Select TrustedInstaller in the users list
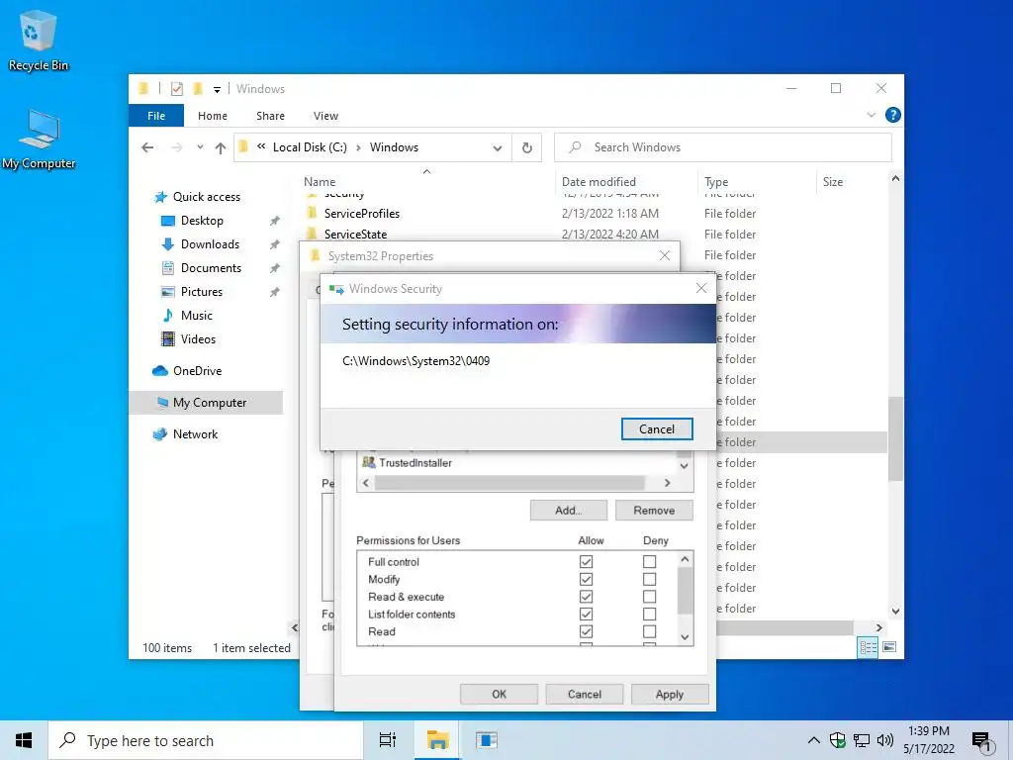This screenshot has width=1013, height=760. tap(407, 463)
